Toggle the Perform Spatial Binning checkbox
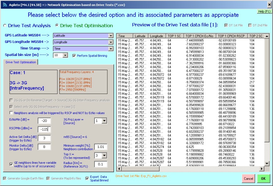 coord(74,56)
